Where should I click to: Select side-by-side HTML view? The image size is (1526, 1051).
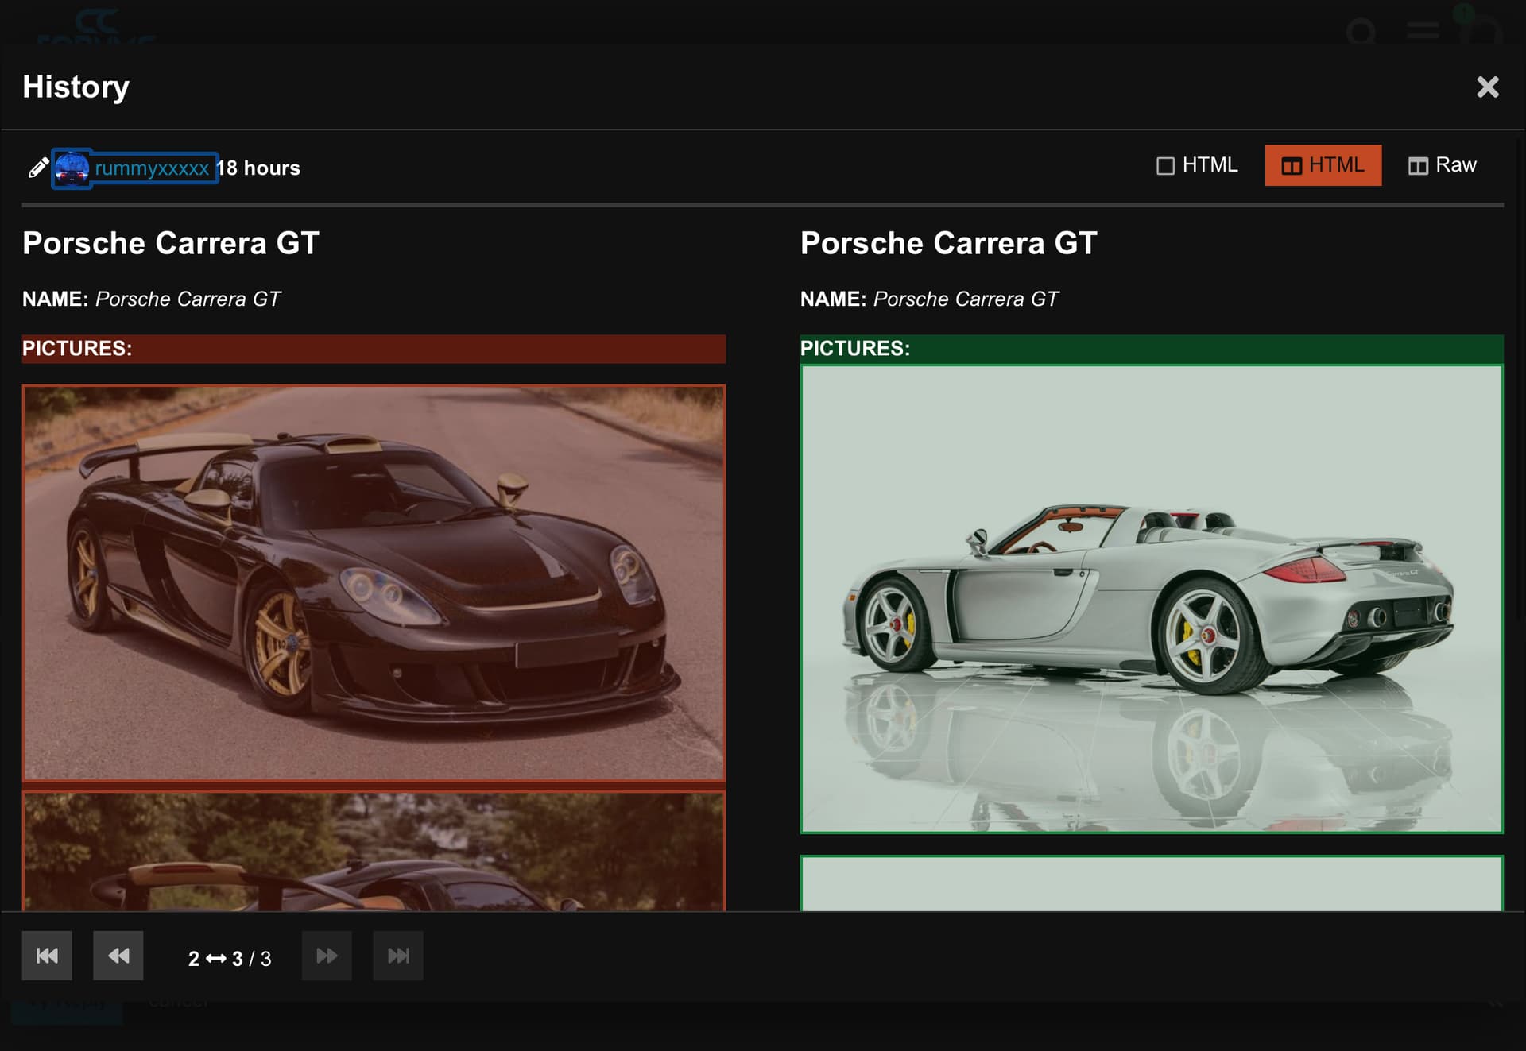[1323, 165]
